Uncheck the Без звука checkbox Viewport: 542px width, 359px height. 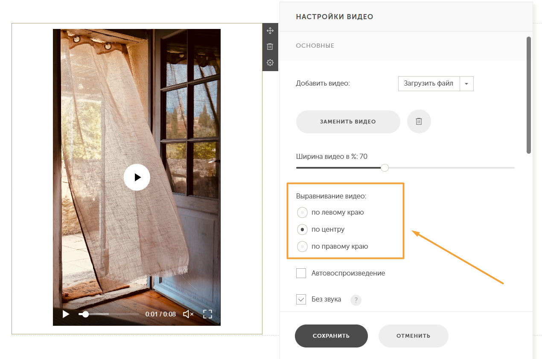click(301, 299)
